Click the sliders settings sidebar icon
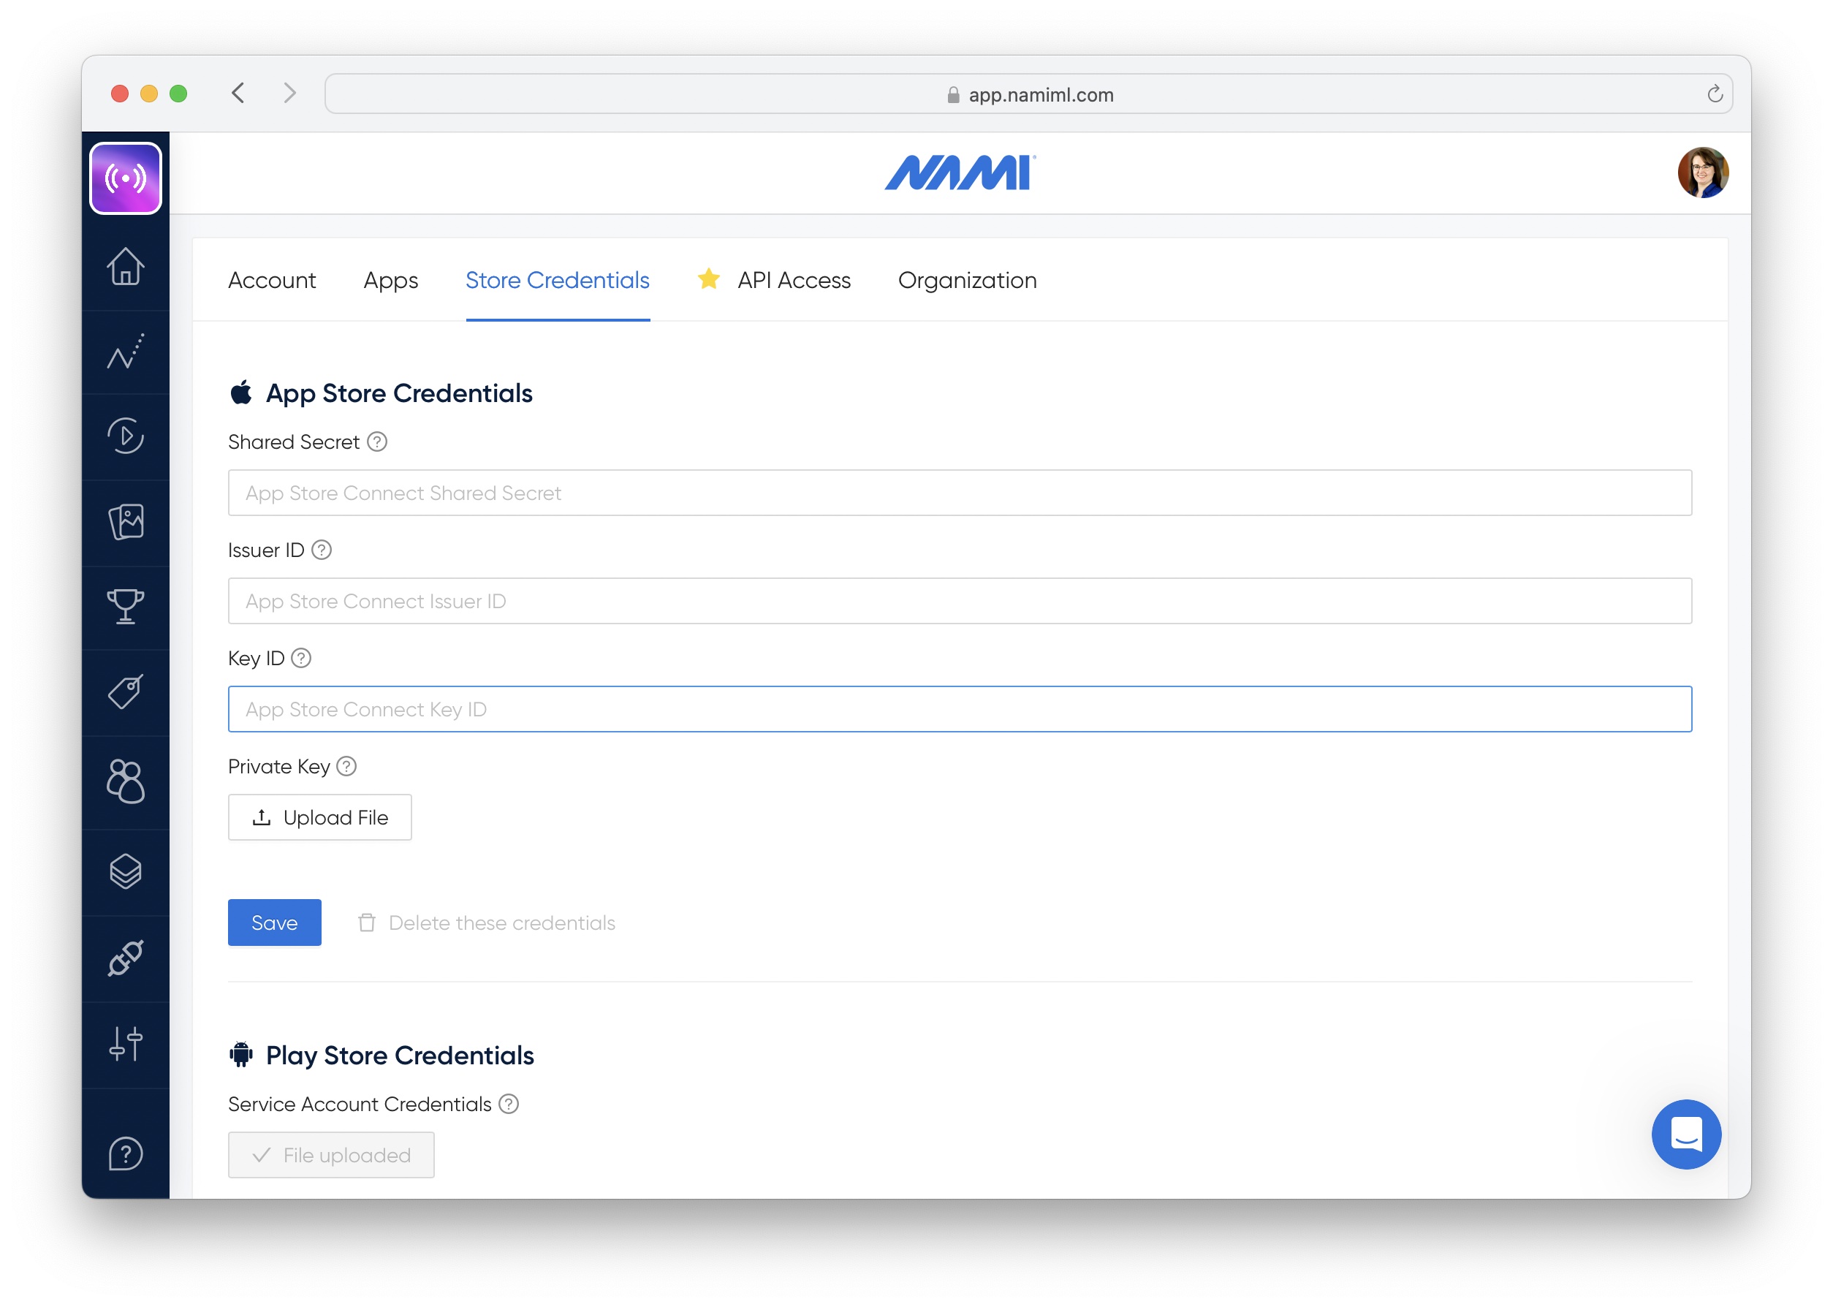Viewport: 1833px width, 1307px height. 126,1044
